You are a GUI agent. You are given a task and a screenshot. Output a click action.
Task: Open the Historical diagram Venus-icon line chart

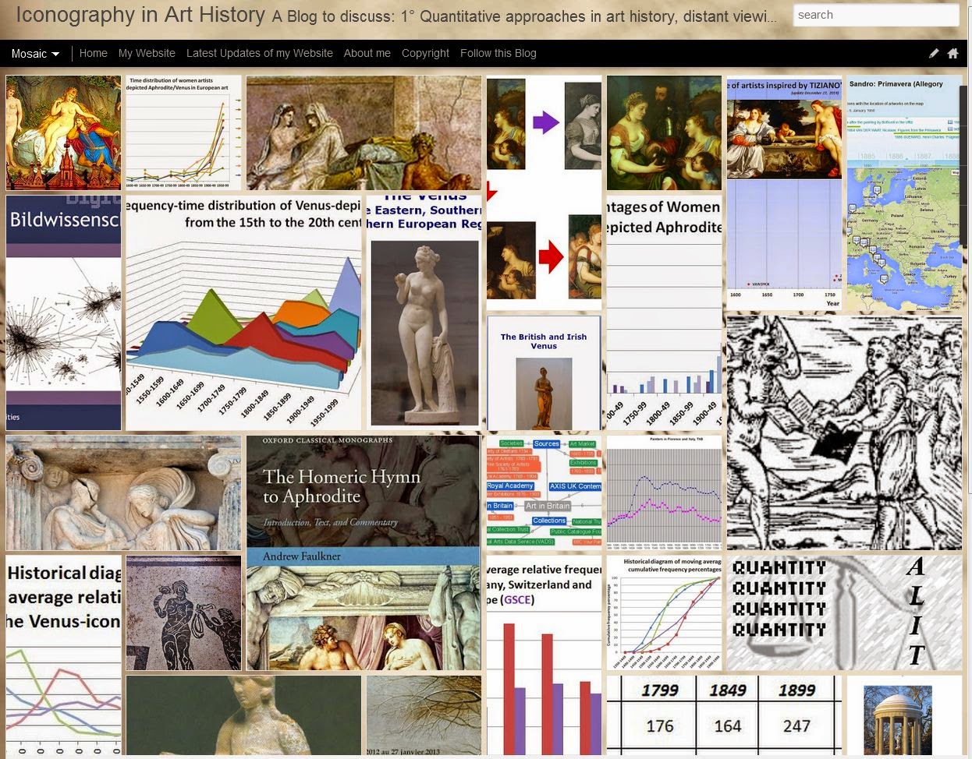(x=63, y=655)
